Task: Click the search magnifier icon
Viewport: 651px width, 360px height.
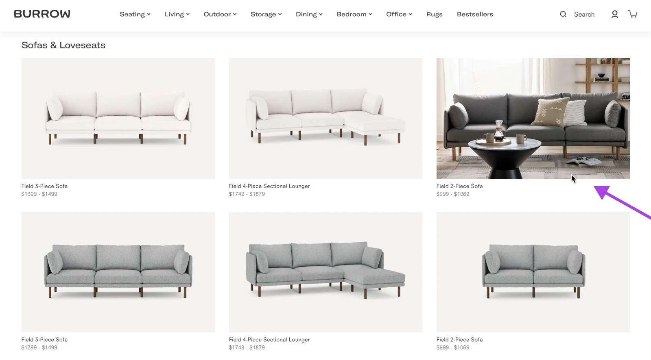Action: click(563, 14)
